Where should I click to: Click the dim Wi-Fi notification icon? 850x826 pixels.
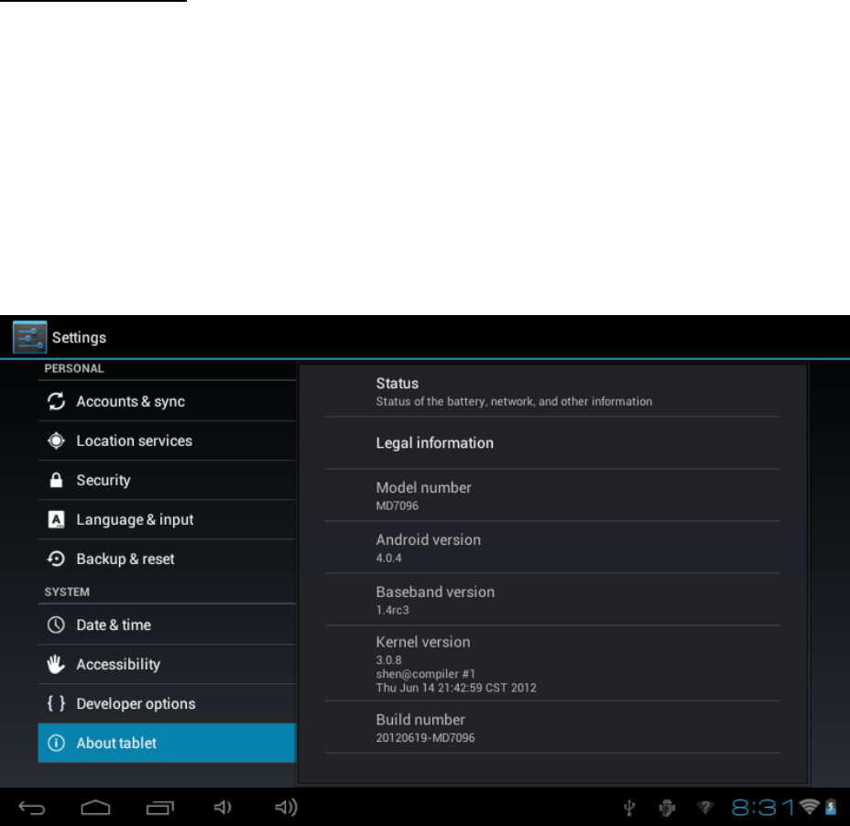(705, 808)
